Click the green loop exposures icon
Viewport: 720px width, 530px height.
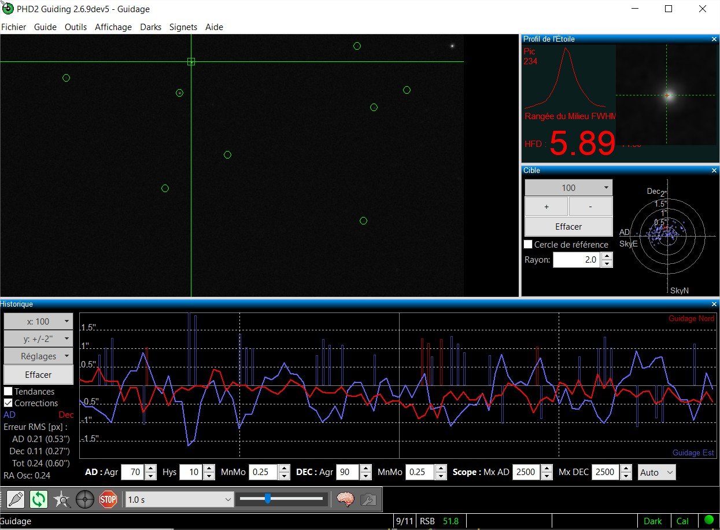tap(39, 499)
